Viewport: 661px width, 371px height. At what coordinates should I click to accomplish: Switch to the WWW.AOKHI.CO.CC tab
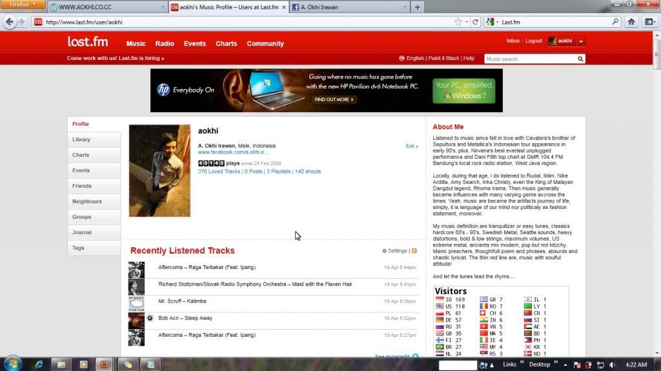(107, 7)
